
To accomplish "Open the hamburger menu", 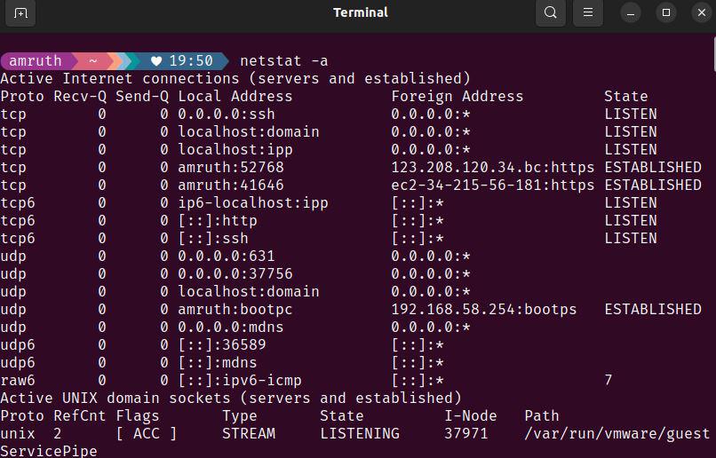I will [x=588, y=13].
